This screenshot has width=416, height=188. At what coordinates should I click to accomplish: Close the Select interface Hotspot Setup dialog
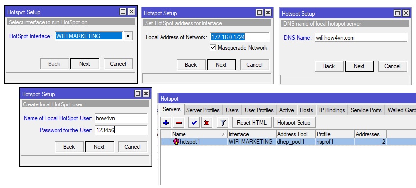131,12
